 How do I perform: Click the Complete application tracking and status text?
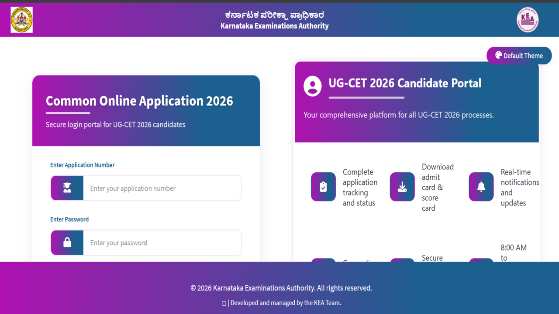pyautogui.click(x=360, y=188)
